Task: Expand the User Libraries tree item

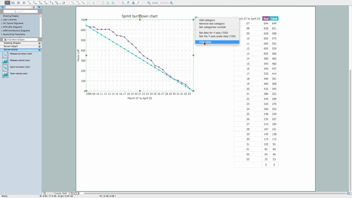Action: [2, 20]
